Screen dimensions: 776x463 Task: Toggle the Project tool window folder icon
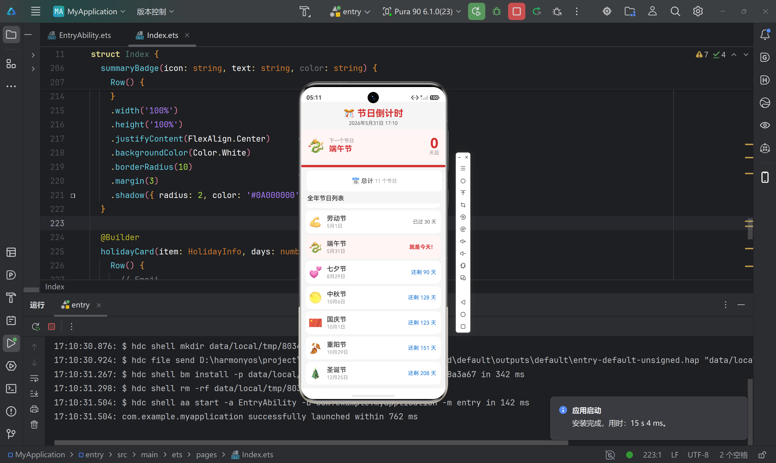click(11, 34)
